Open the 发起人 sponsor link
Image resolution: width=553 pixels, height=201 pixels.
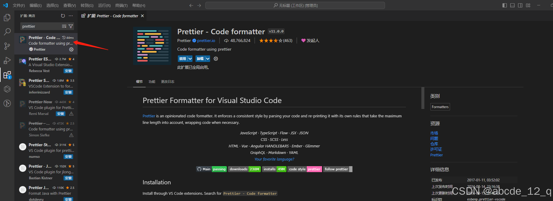[310, 40]
